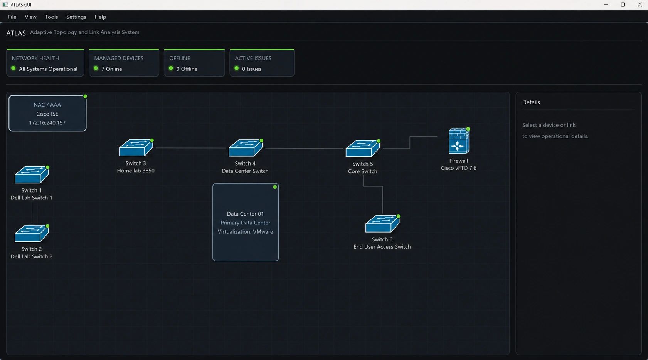This screenshot has width=648, height=360.
Task: Select the link from Switch 5 to Firewall
Action: click(x=410, y=142)
